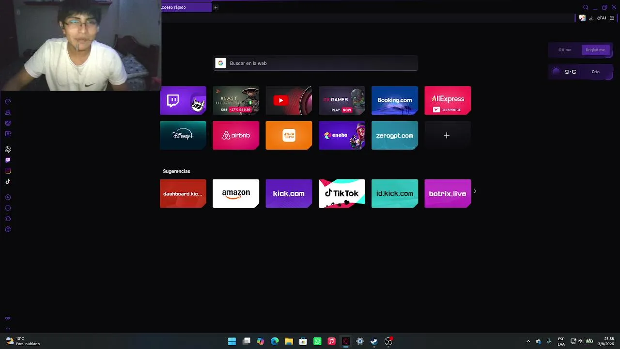Open the kick.com suggestion tile

289,193
